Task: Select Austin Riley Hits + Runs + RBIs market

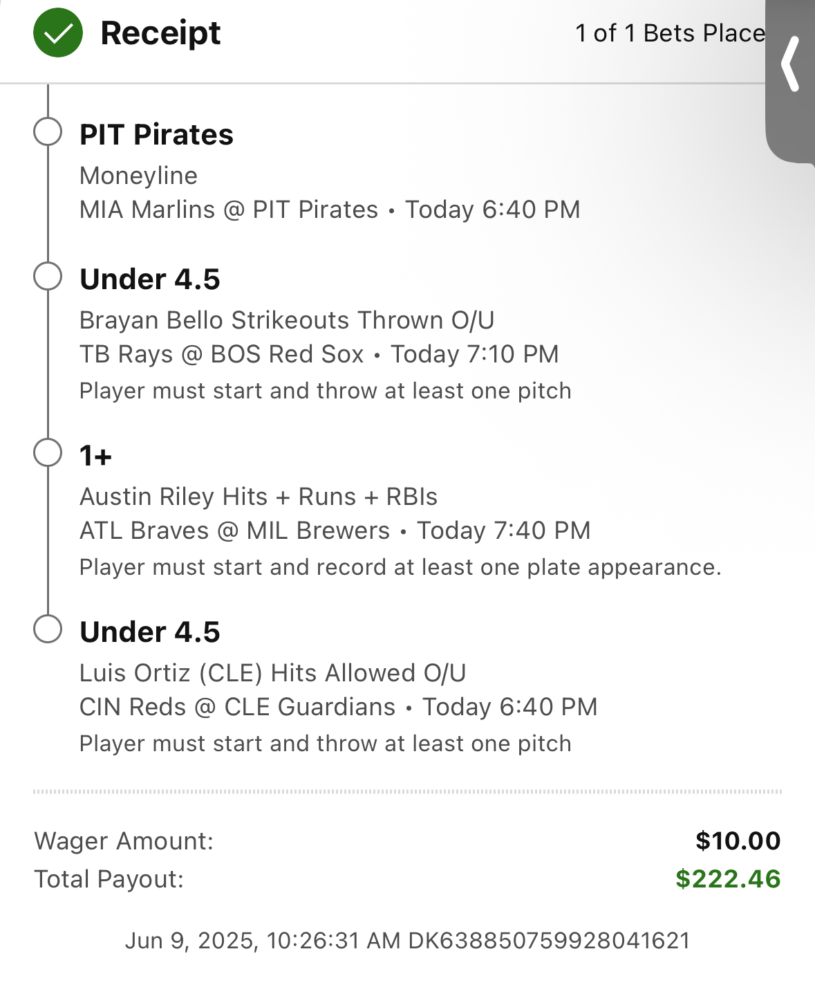Action: [259, 497]
